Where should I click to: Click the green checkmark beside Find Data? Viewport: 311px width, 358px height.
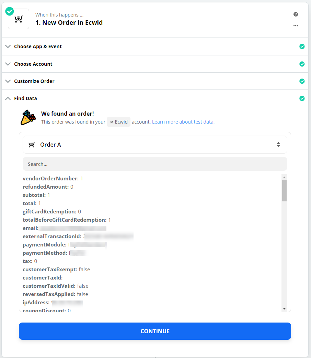pyautogui.click(x=302, y=98)
